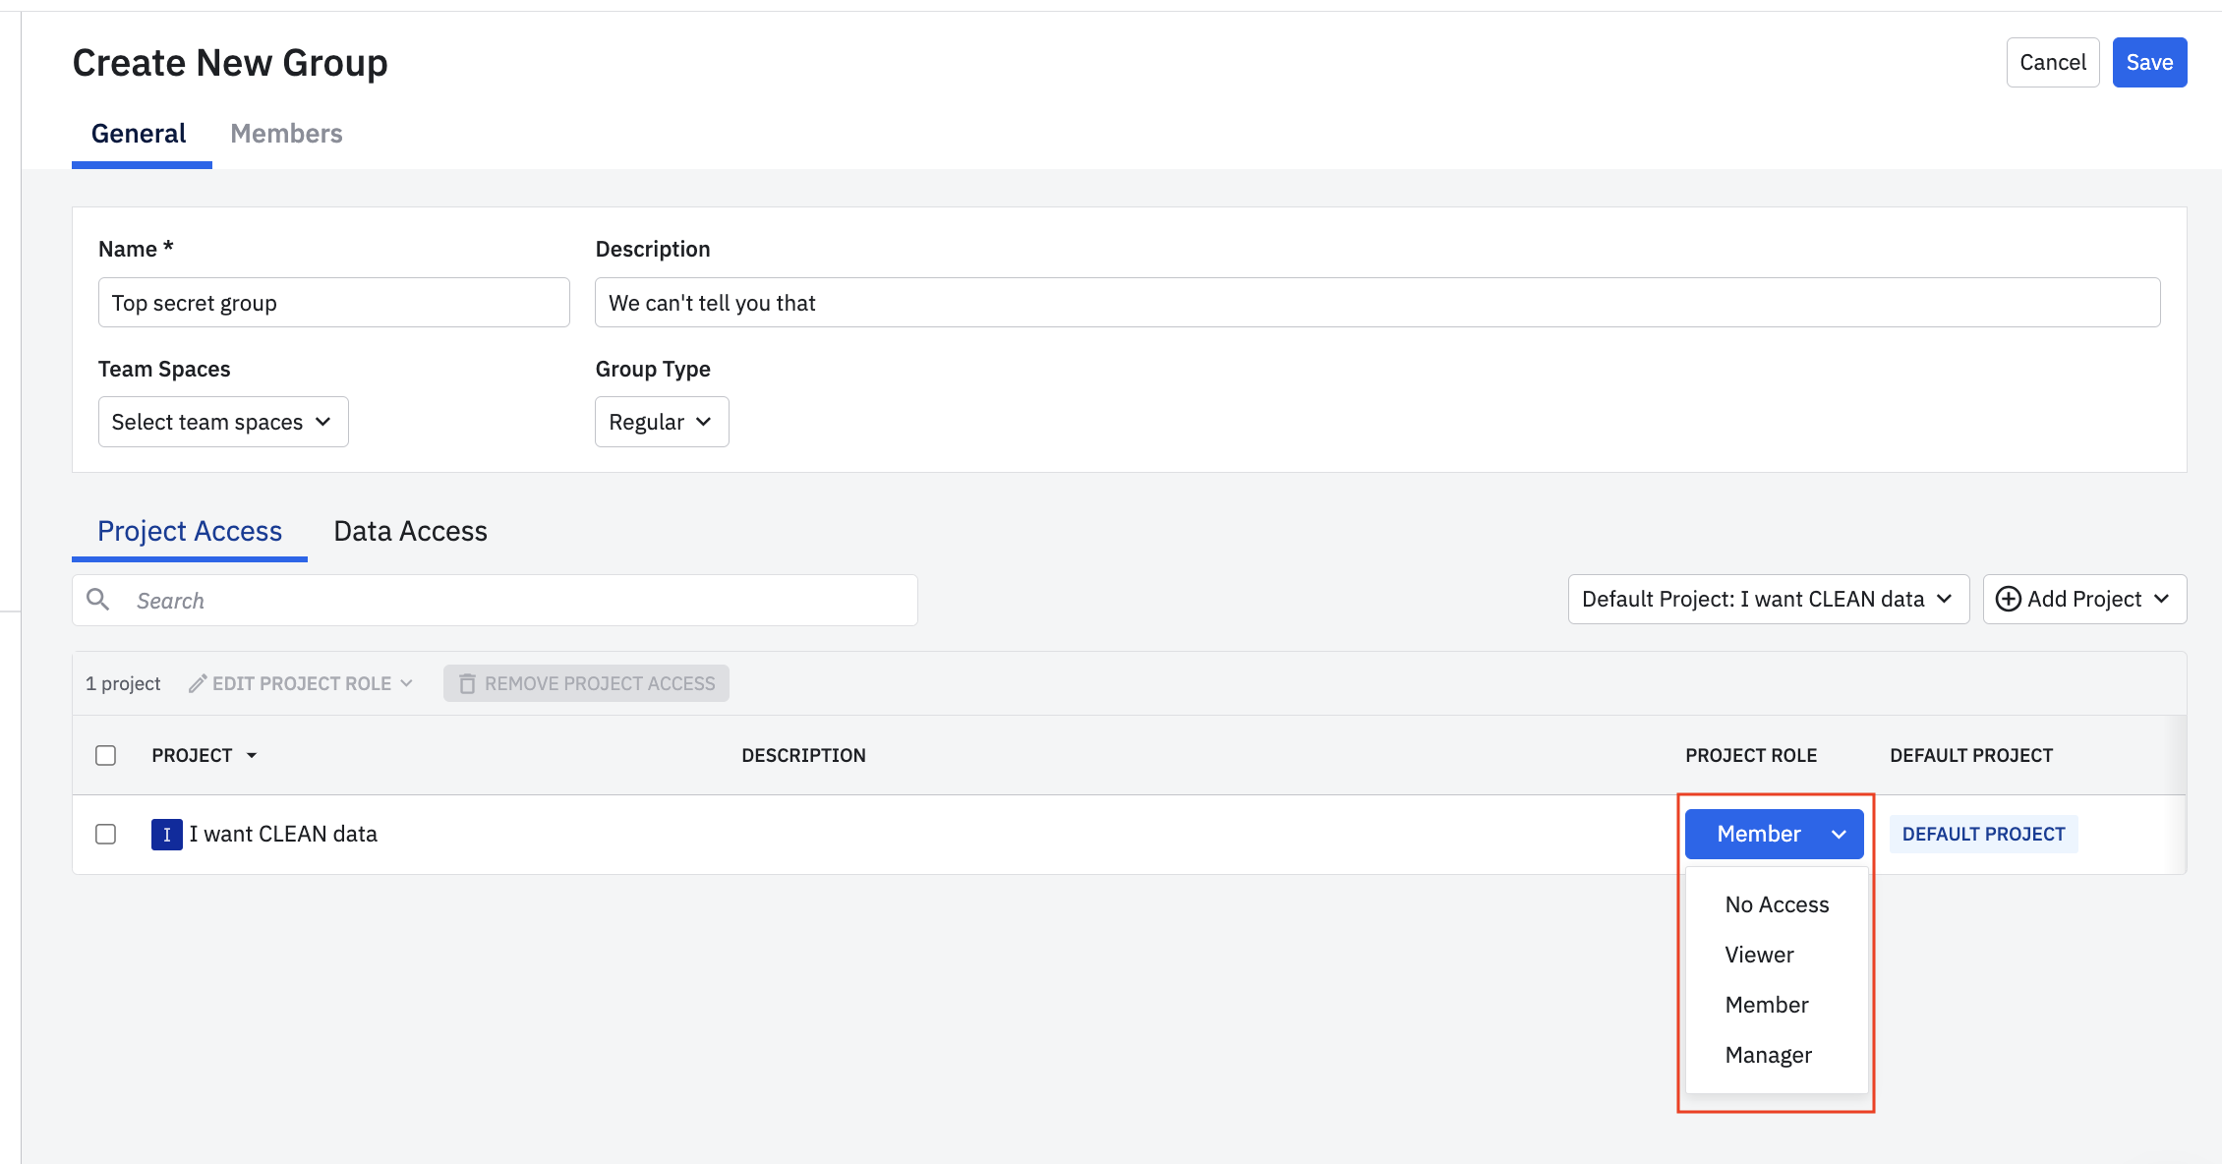The image size is (2222, 1164).
Task: Toggle the checkbox for I want CLEAN data
Action: tap(104, 834)
